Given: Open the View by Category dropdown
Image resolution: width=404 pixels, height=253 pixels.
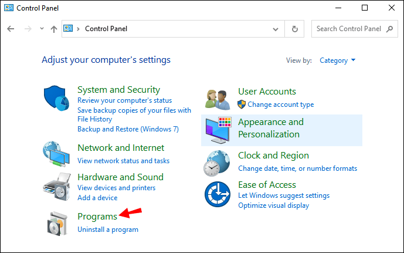Looking at the screenshot, I should pos(338,60).
